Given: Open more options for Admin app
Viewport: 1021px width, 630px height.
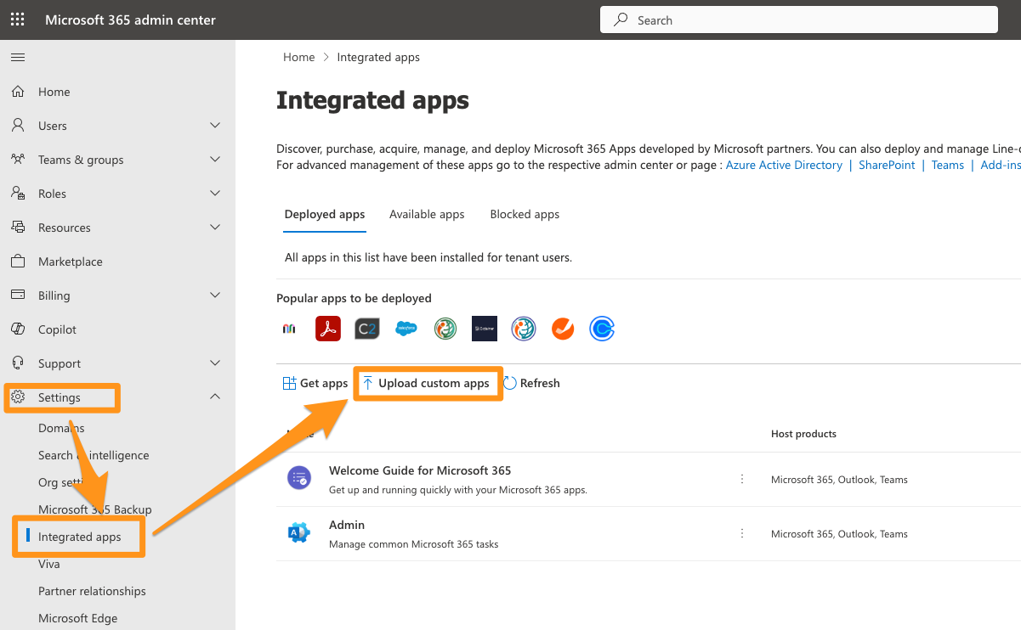Looking at the screenshot, I should coord(742,533).
